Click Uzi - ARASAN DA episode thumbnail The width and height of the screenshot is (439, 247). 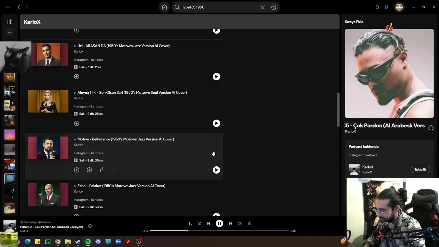(50, 55)
